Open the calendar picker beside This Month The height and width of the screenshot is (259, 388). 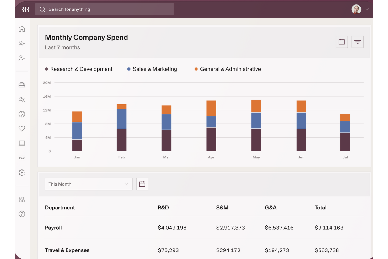tap(142, 184)
